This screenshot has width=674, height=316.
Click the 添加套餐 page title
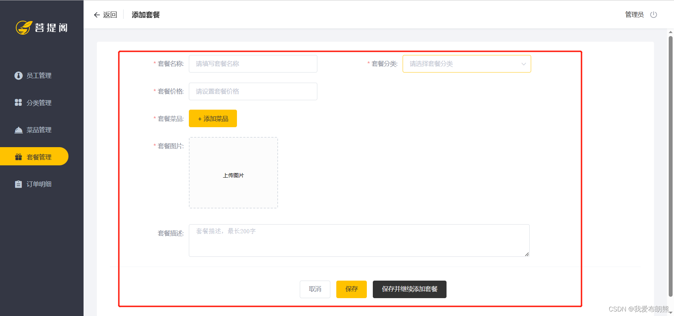pyautogui.click(x=146, y=15)
